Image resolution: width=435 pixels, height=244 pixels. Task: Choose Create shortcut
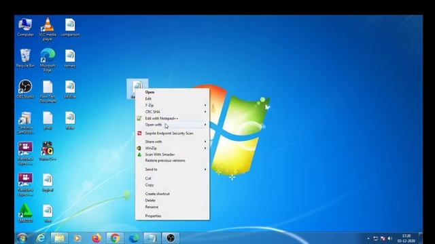(x=172, y=194)
